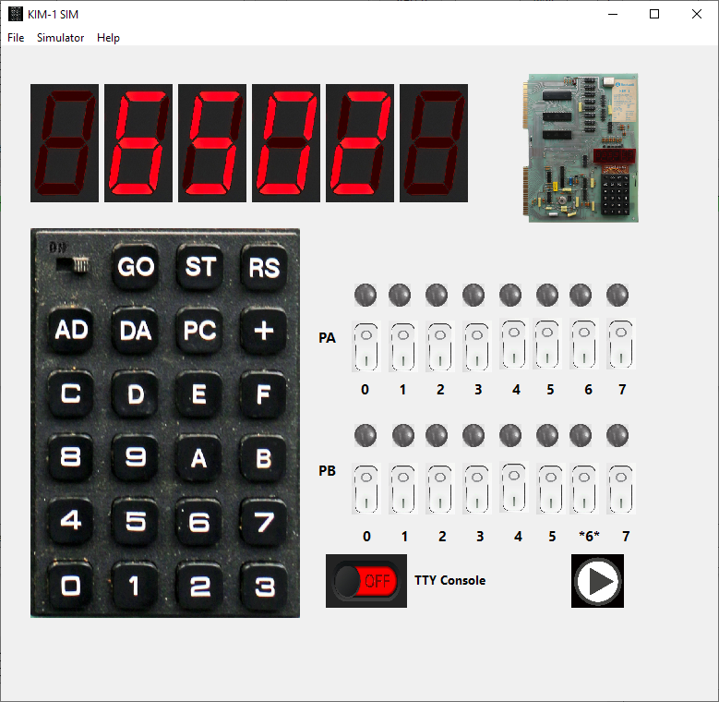Flip PB switch 7
Viewport: 719px width, 702px height.
click(x=621, y=489)
